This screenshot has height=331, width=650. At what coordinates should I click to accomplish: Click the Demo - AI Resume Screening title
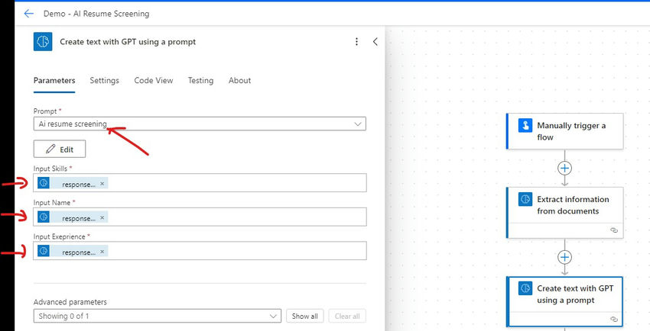96,14
